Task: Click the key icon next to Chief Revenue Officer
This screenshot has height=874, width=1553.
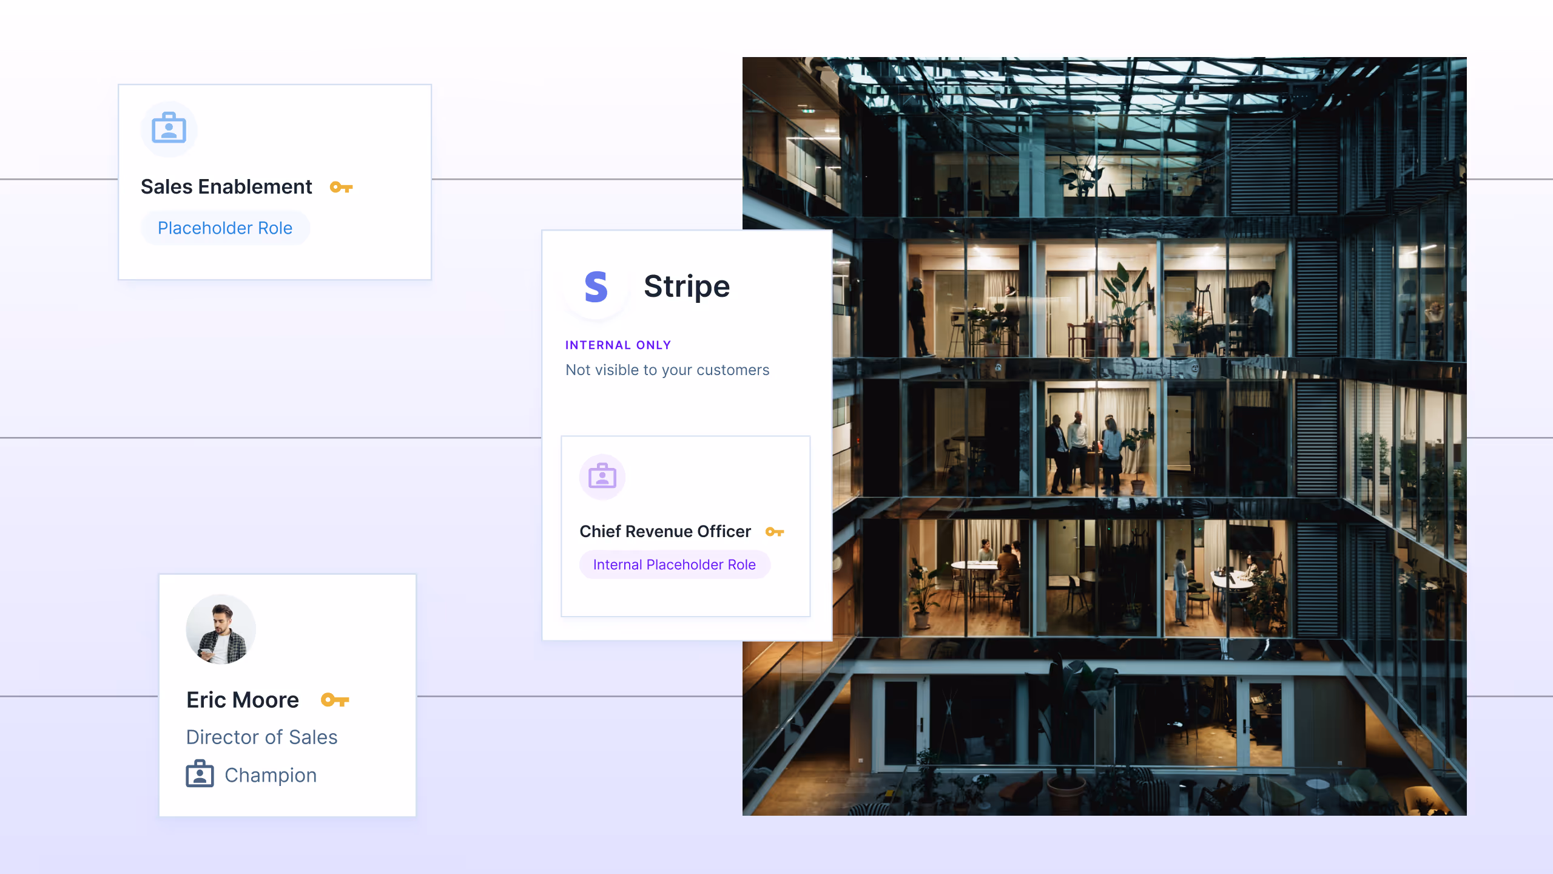Action: click(x=775, y=532)
